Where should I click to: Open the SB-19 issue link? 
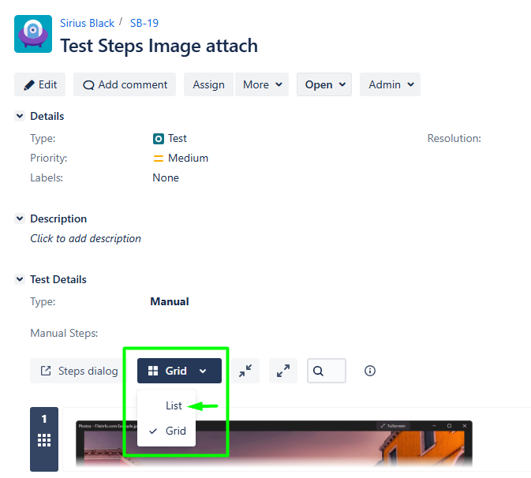[x=144, y=23]
